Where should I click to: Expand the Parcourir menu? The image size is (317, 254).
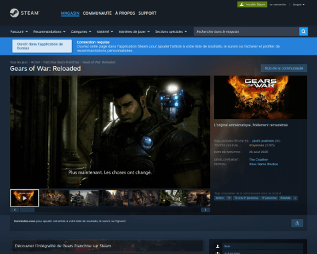[19, 31]
